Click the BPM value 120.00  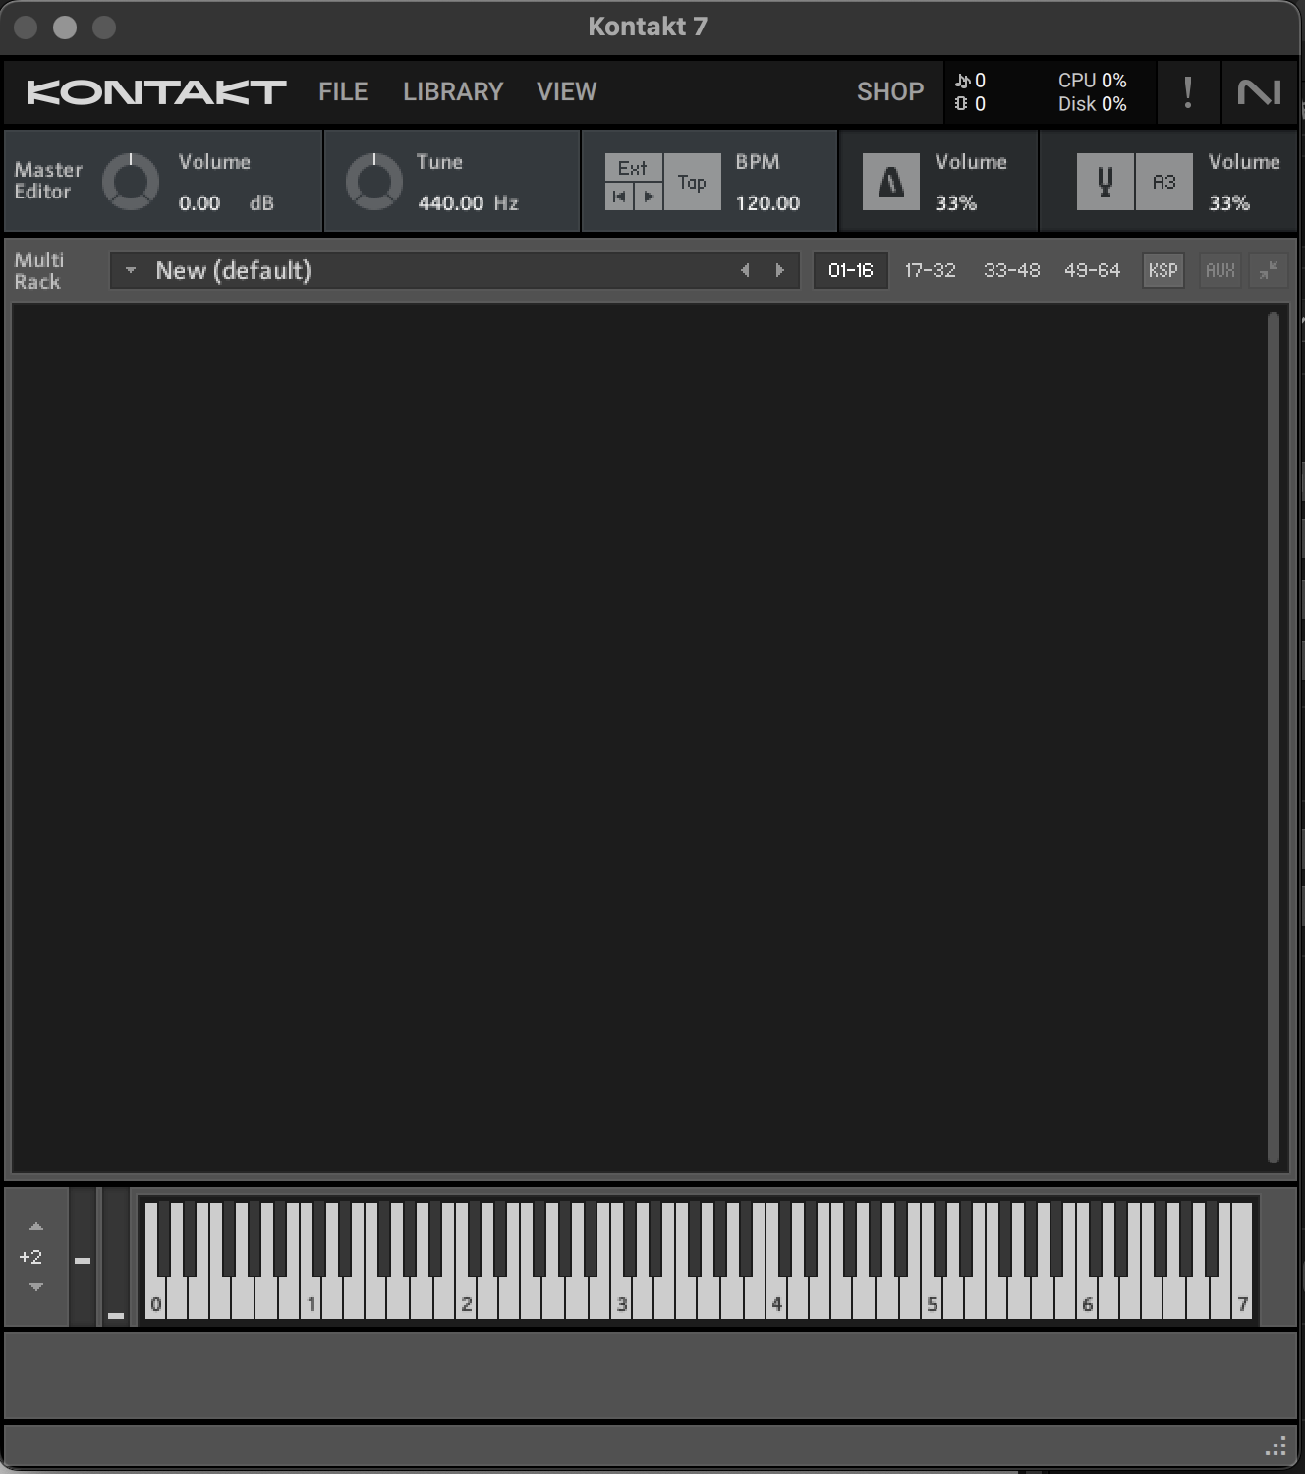click(767, 203)
